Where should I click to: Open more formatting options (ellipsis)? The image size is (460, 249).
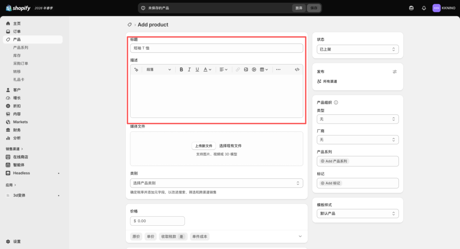point(278,69)
